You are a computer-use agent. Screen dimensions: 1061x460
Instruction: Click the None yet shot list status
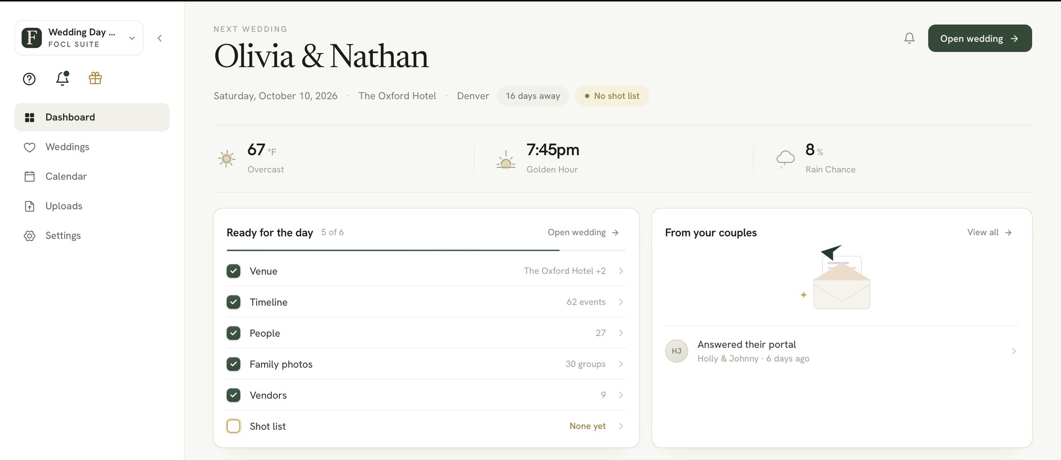[x=587, y=426]
